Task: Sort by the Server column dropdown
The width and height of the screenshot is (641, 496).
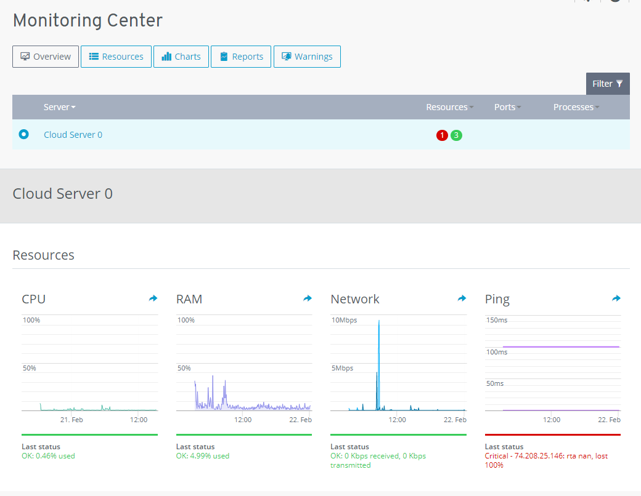Action: 60,107
